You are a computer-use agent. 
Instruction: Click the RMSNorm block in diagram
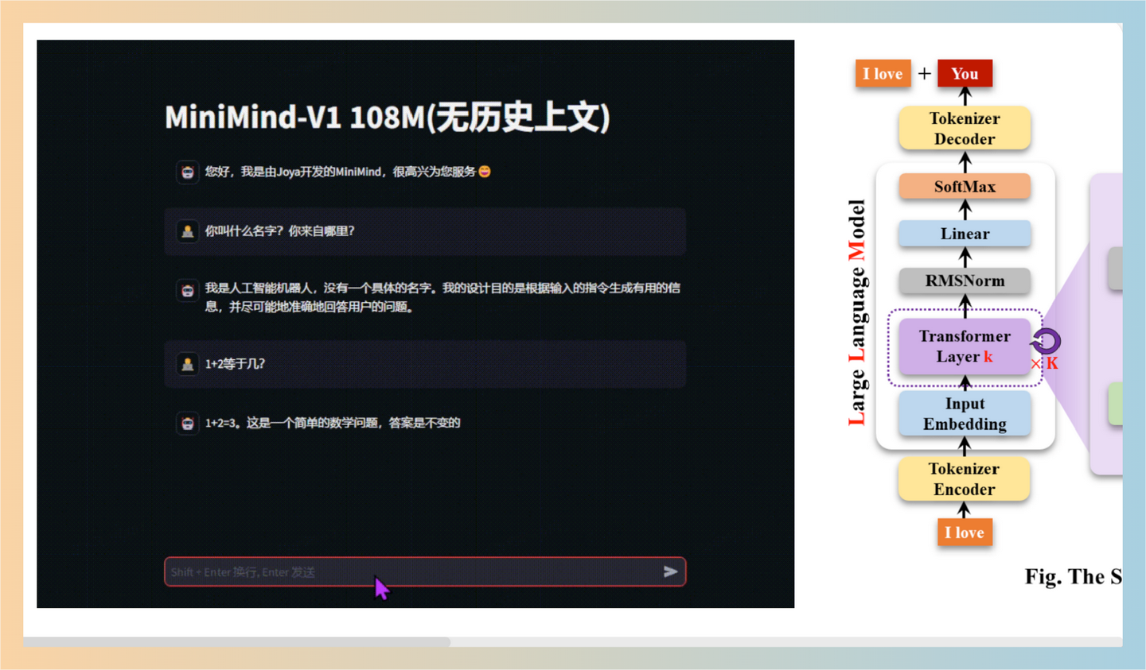965,281
